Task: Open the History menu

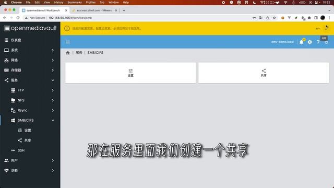Action: [58, 2]
